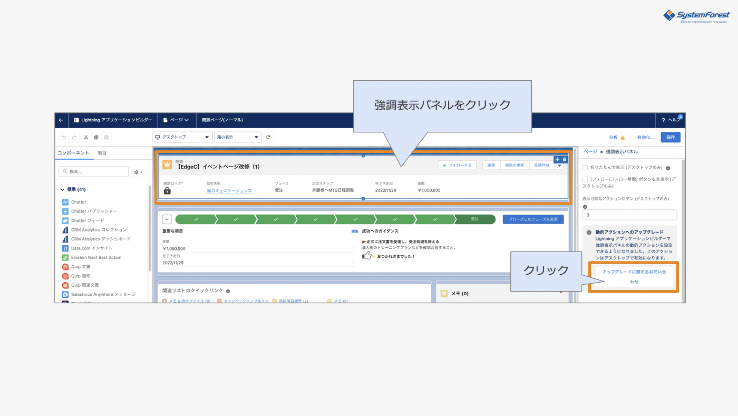Select the CRM Analytics ダッシュボード component
738x416 pixels.
click(x=96, y=239)
